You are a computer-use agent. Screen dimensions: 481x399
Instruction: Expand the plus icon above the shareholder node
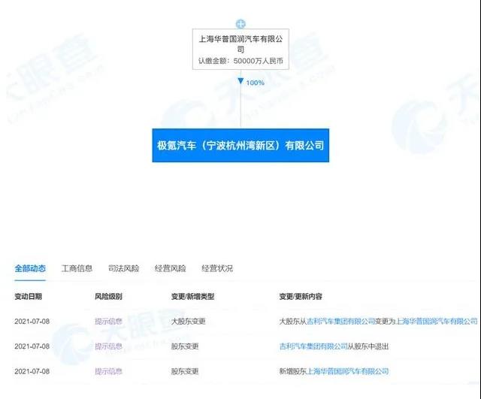[x=240, y=25]
